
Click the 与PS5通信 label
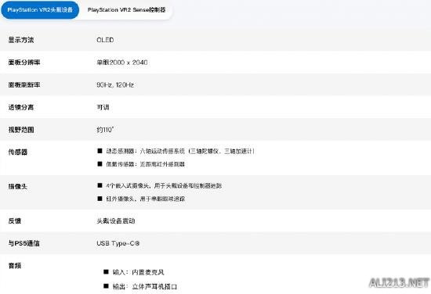point(24,243)
